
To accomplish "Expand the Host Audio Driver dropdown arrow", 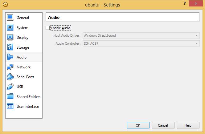I will click(197, 35).
